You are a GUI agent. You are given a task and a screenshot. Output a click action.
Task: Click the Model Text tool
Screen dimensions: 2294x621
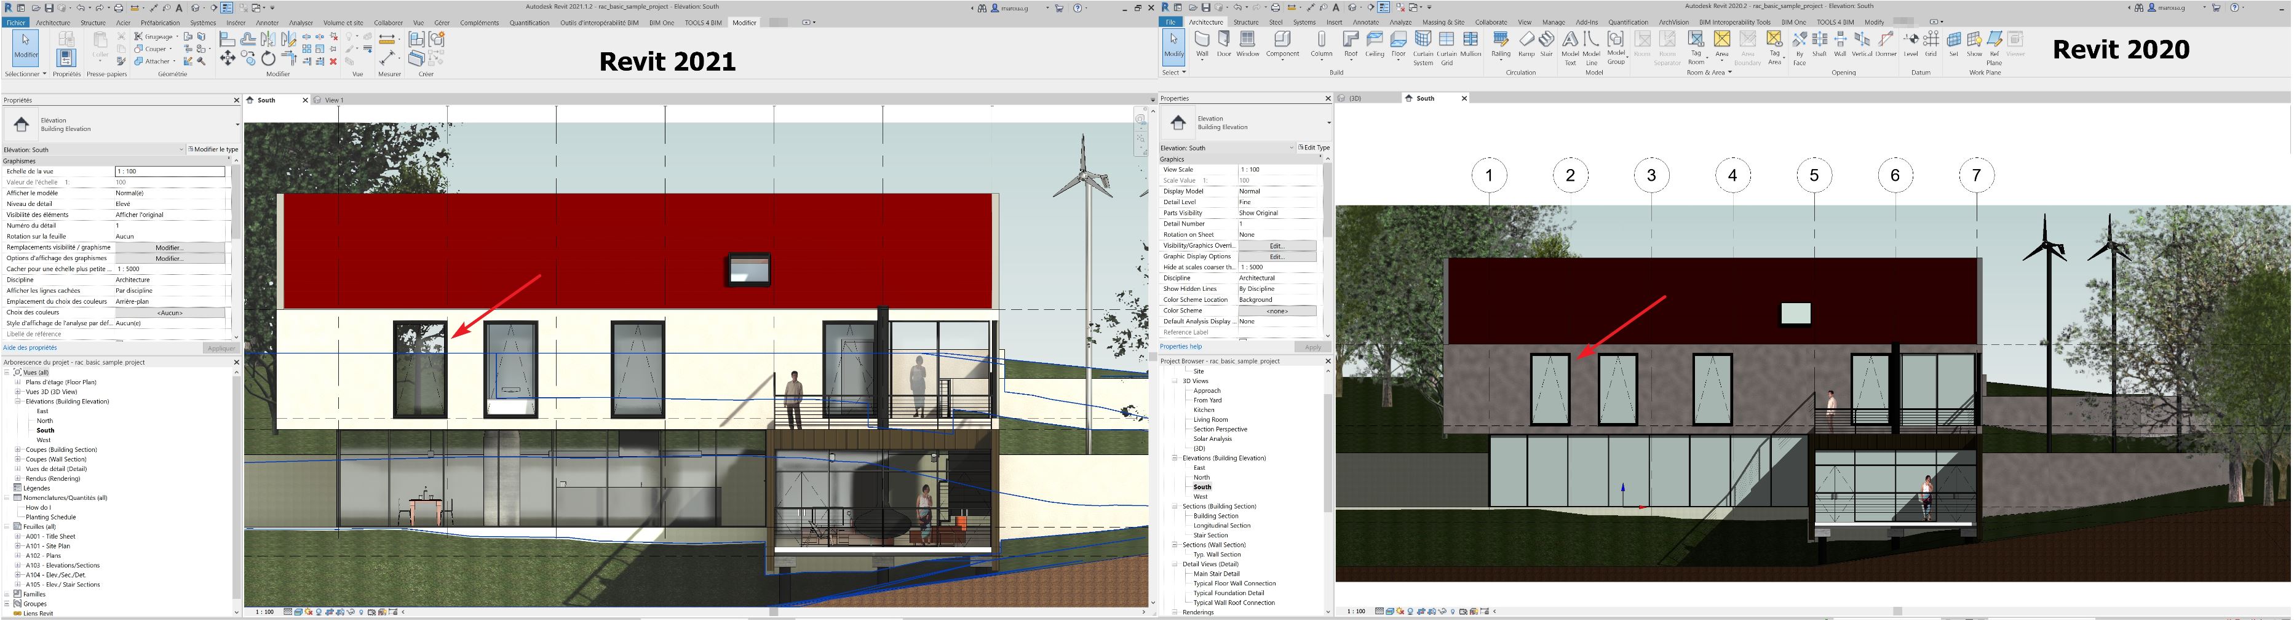click(1570, 48)
